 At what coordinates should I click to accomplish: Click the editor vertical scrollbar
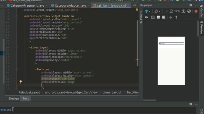pos(137,43)
